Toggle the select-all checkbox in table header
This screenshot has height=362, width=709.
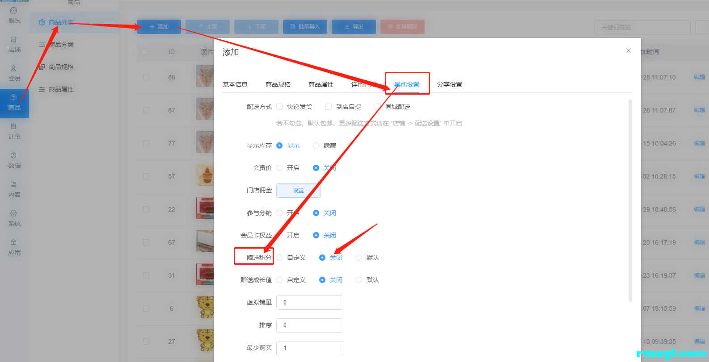click(144, 52)
